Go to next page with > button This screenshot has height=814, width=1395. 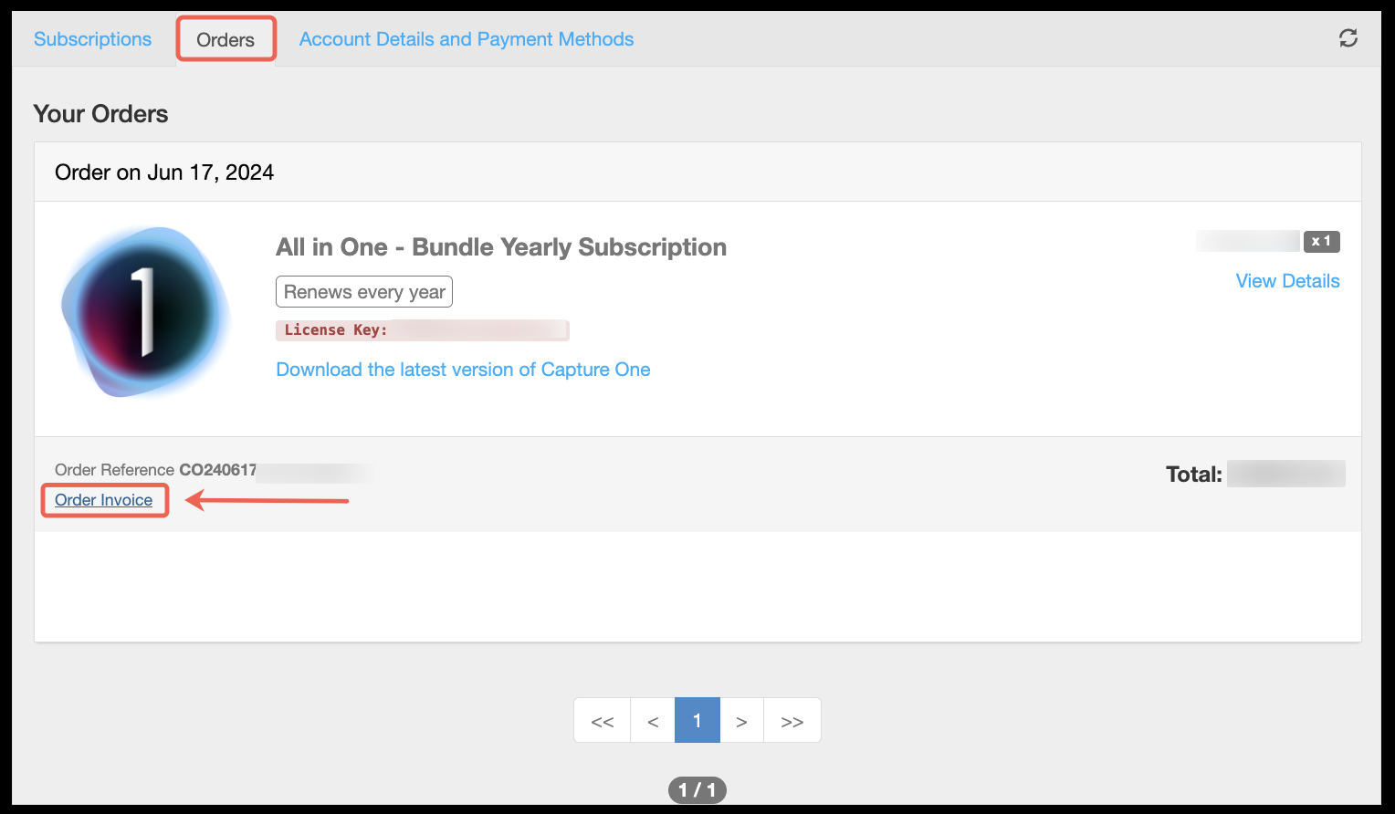pos(741,721)
